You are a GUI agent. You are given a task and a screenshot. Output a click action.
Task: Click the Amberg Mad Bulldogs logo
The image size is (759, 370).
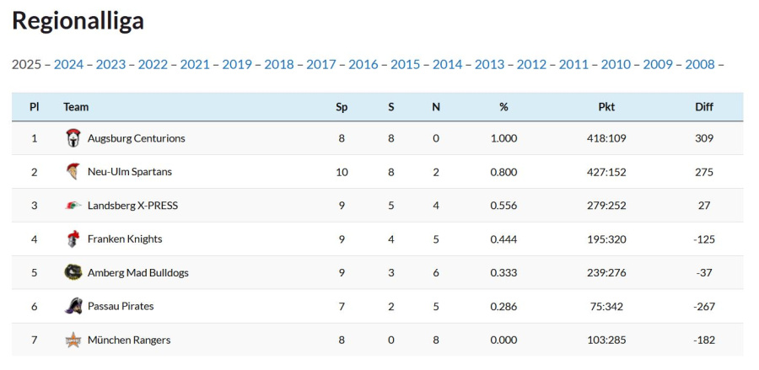point(73,272)
